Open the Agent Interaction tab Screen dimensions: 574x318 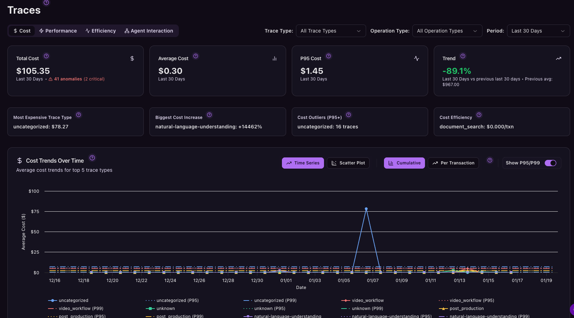click(149, 31)
